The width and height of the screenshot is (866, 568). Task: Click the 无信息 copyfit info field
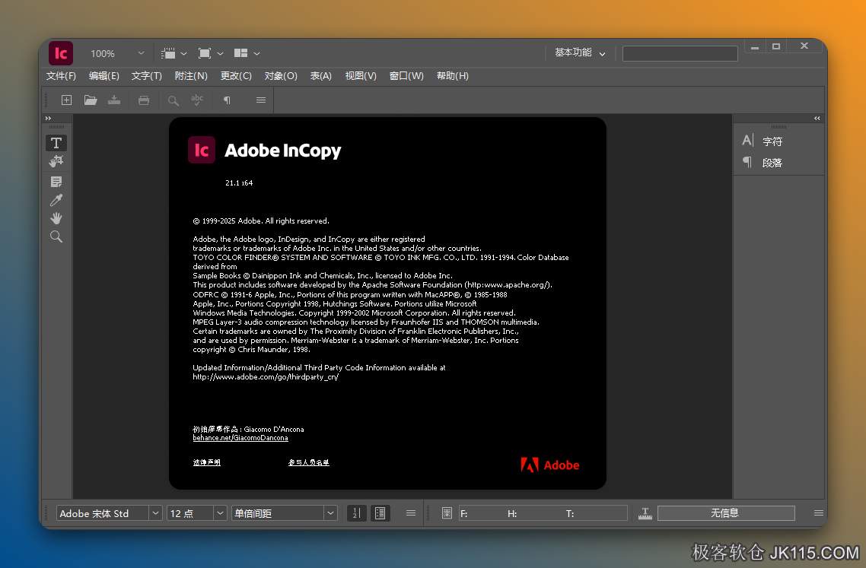pyautogui.click(x=726, y=512)
